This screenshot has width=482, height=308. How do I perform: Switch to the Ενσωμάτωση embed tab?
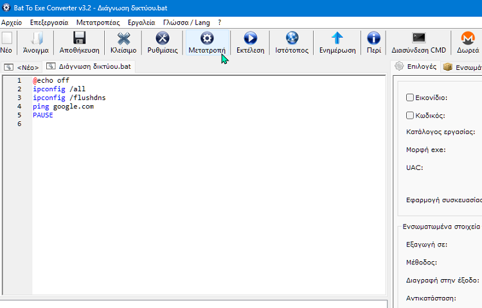(462, 67)
